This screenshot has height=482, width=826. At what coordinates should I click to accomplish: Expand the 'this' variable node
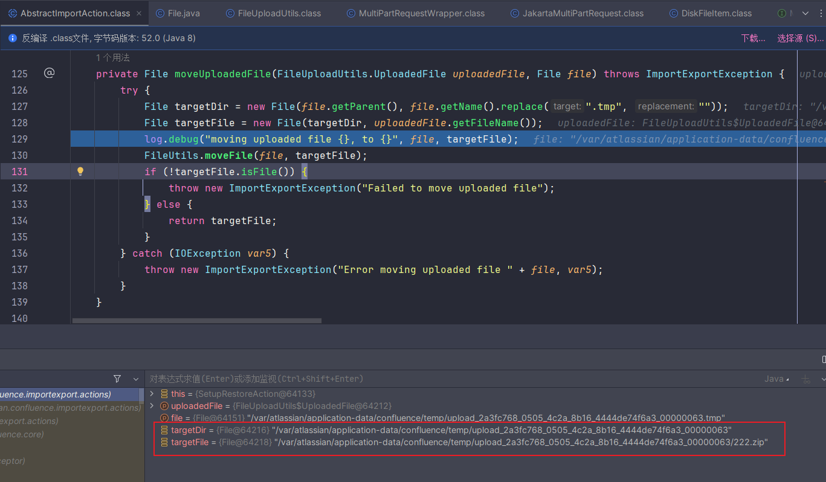point(152,394)
